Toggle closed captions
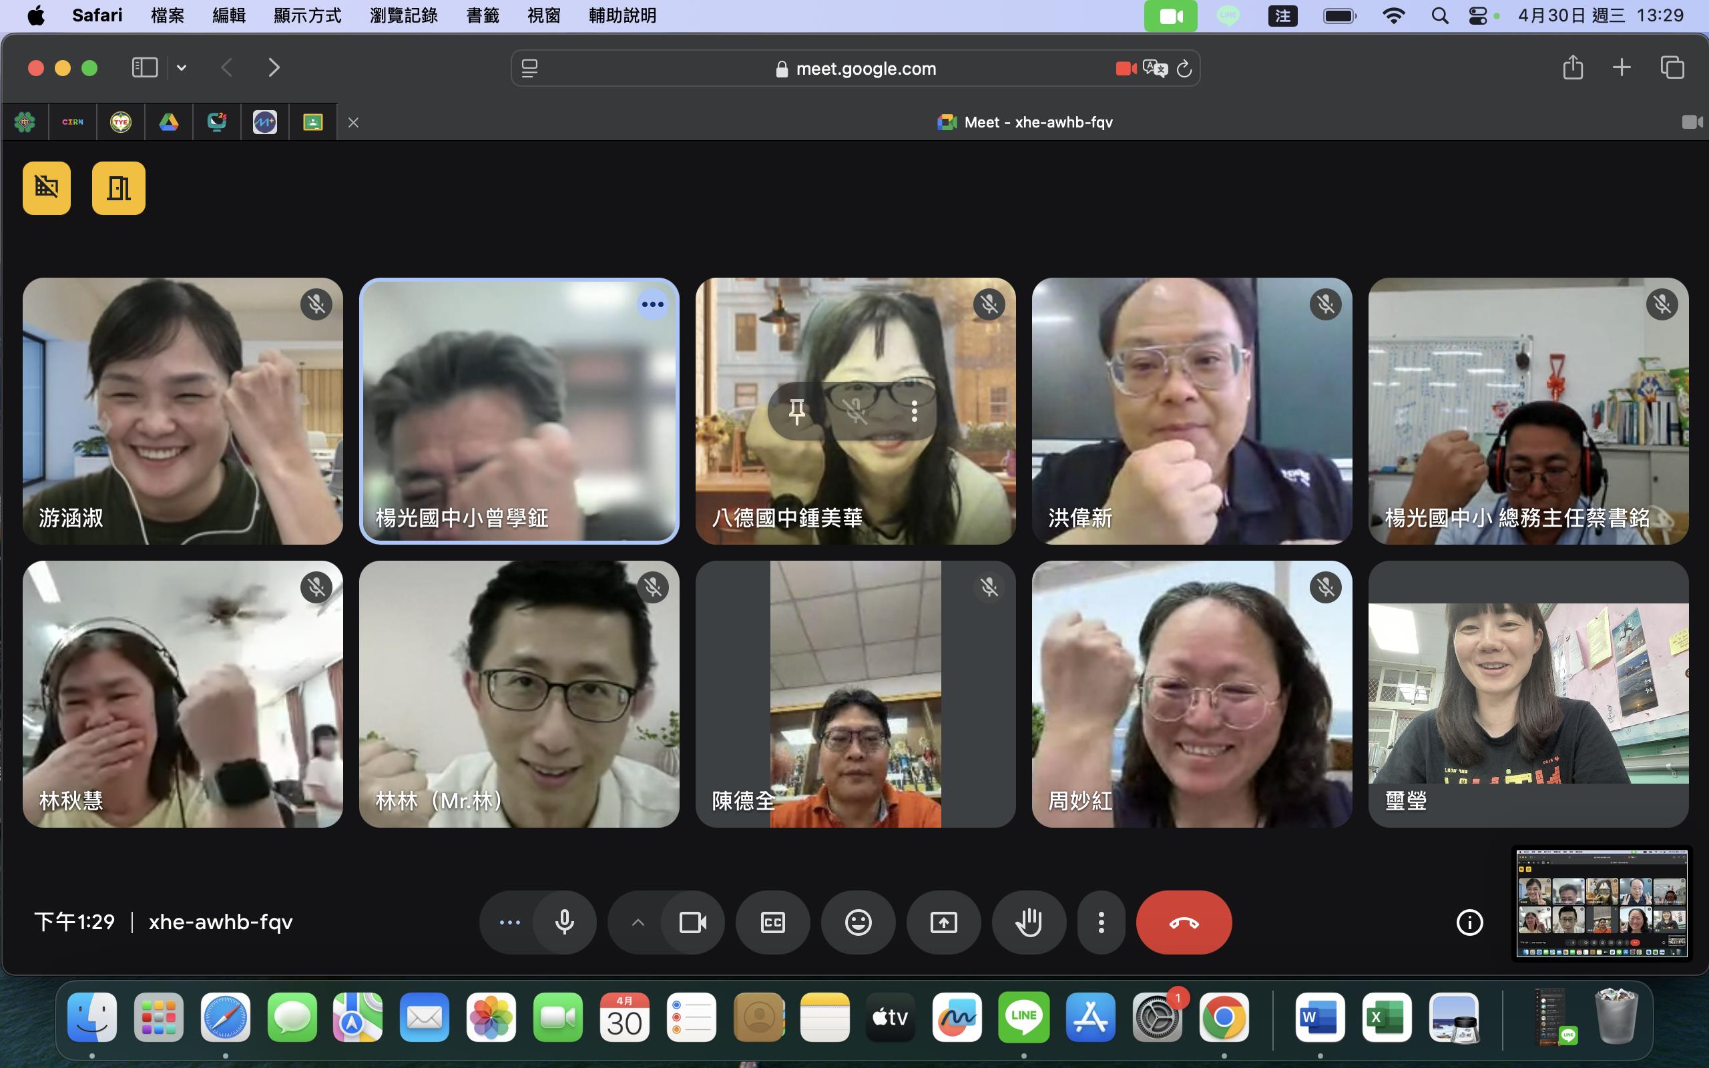1709x1068 pixels. 772,922
